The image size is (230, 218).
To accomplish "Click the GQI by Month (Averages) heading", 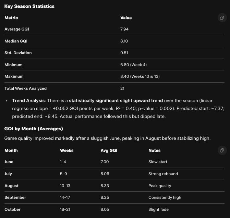I will (34, 129).
